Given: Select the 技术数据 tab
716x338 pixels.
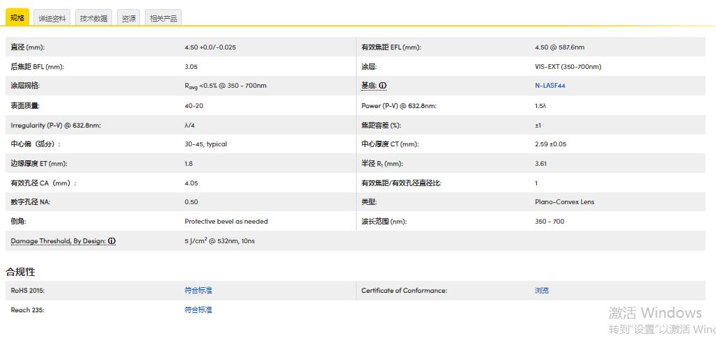Looking at the screenshot, I should pos(93,19).
